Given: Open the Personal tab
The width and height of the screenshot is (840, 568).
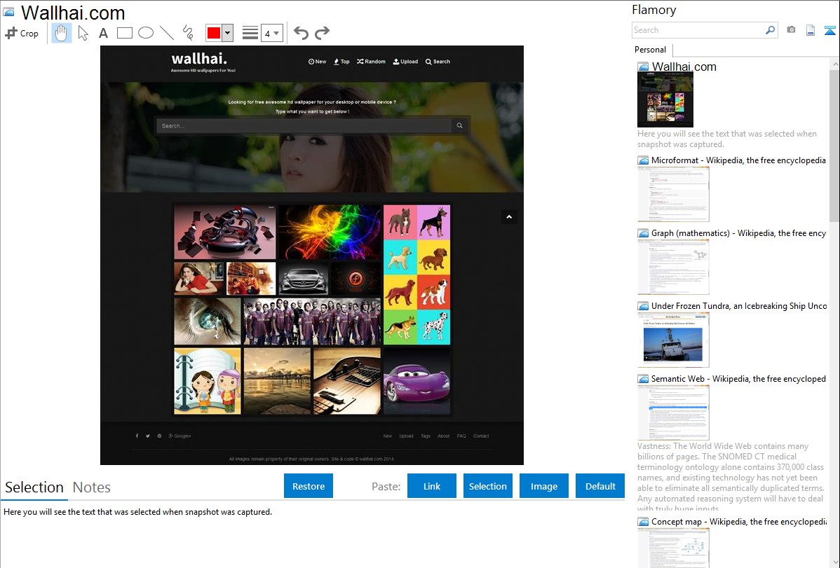Looking at the screenshot, I should pyautogui.click(x=650, y=50).
